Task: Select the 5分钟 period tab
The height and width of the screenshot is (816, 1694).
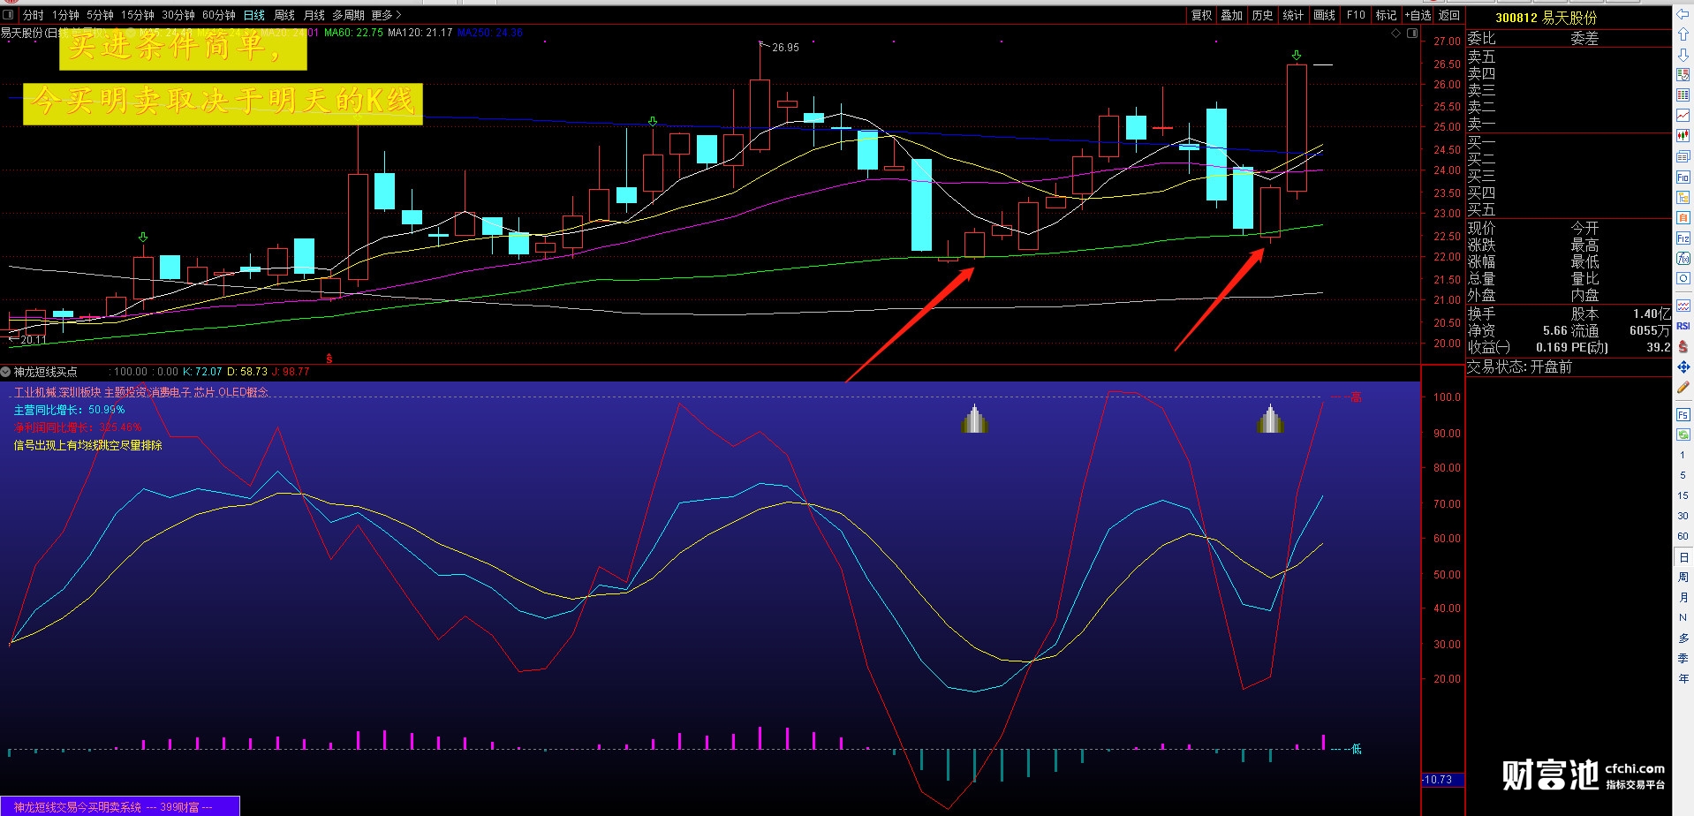Action: (100, 15)
